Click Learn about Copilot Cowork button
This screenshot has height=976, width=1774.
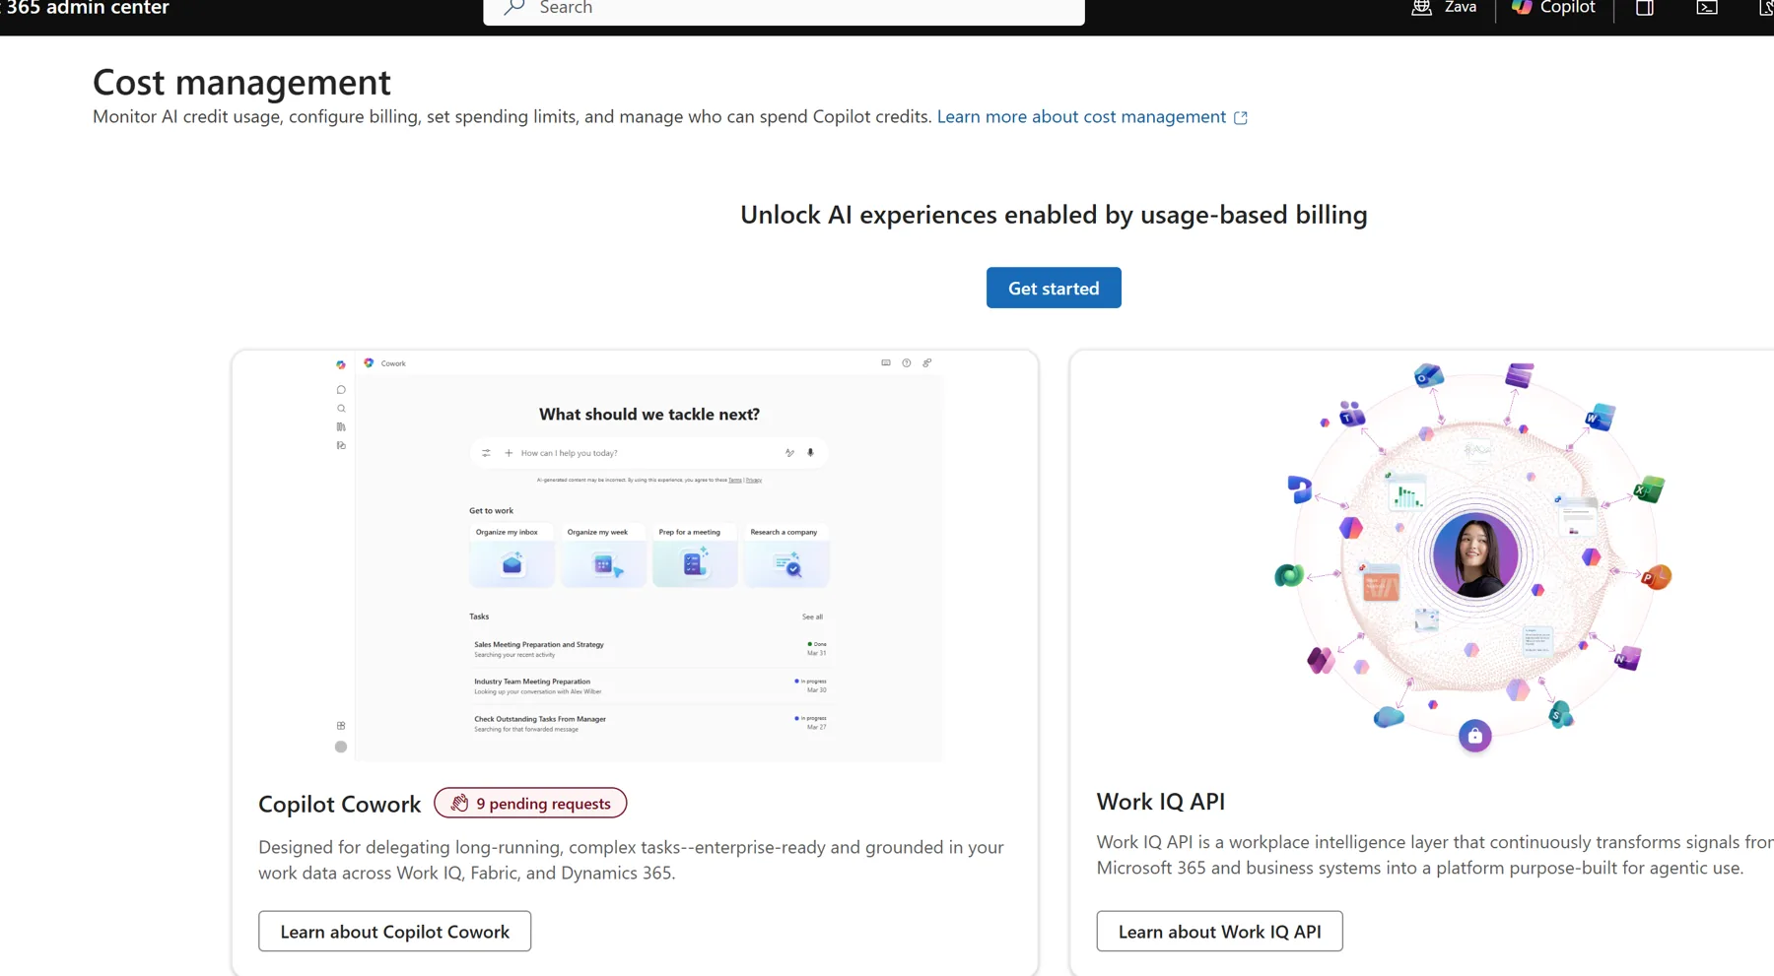click(394, 931)
